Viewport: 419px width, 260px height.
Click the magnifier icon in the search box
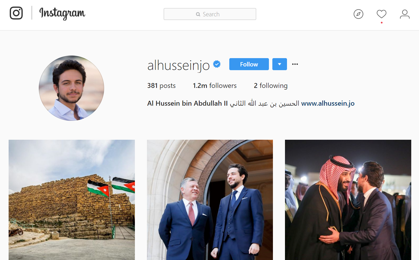point(198,14)
